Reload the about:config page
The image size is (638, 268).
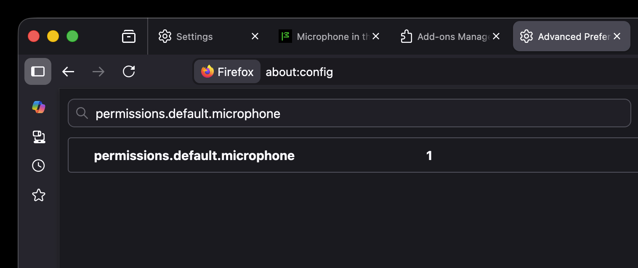(129, 72)
